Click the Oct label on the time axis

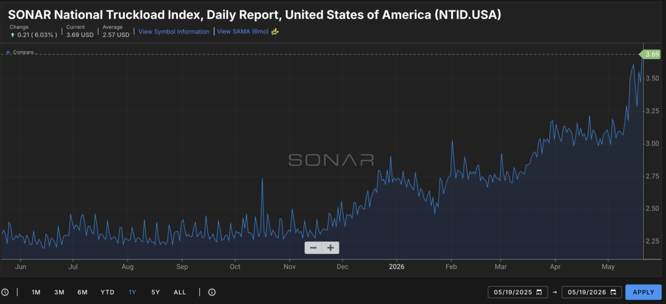(x=235, y=266)
